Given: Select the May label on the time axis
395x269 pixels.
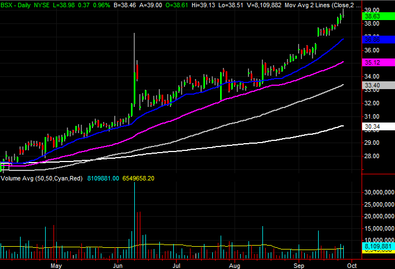Looking at the screenshot, I should pos(56,266).
